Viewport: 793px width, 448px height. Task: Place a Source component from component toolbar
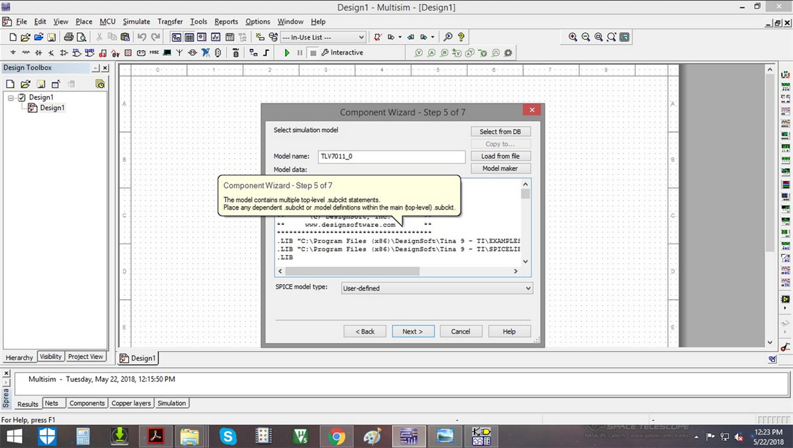13,53
